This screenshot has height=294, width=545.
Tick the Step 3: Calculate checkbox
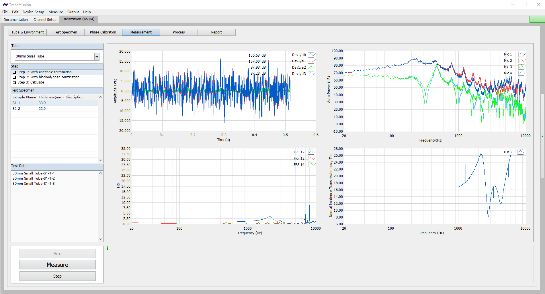coord(14,83)
